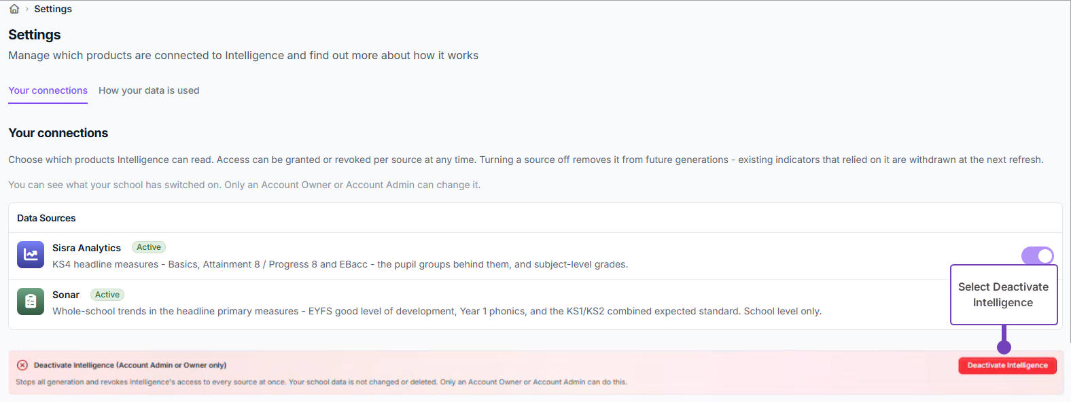Click the Deactivate Intelligence banner title text

pos(130,365)
